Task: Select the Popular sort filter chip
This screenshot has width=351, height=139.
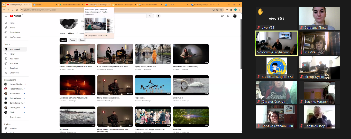Action: 73,40
